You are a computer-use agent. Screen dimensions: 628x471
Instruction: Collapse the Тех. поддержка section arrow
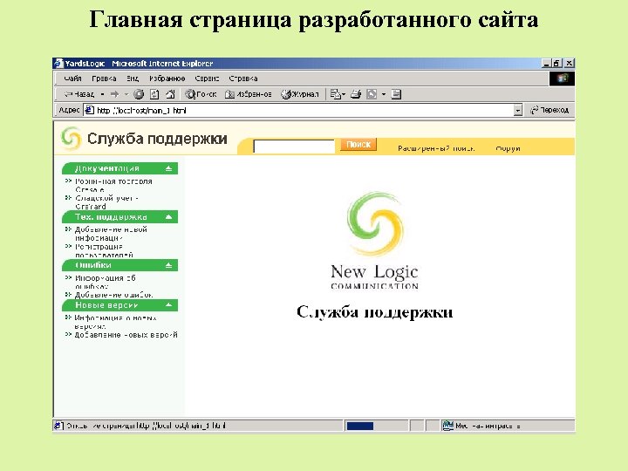[168, 217]
